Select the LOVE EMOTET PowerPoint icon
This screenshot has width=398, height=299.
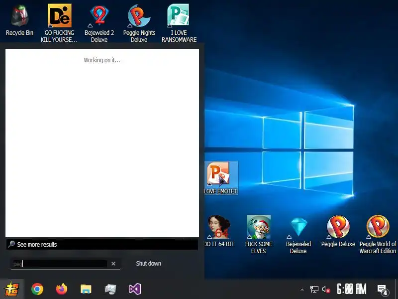click(220, 178)
